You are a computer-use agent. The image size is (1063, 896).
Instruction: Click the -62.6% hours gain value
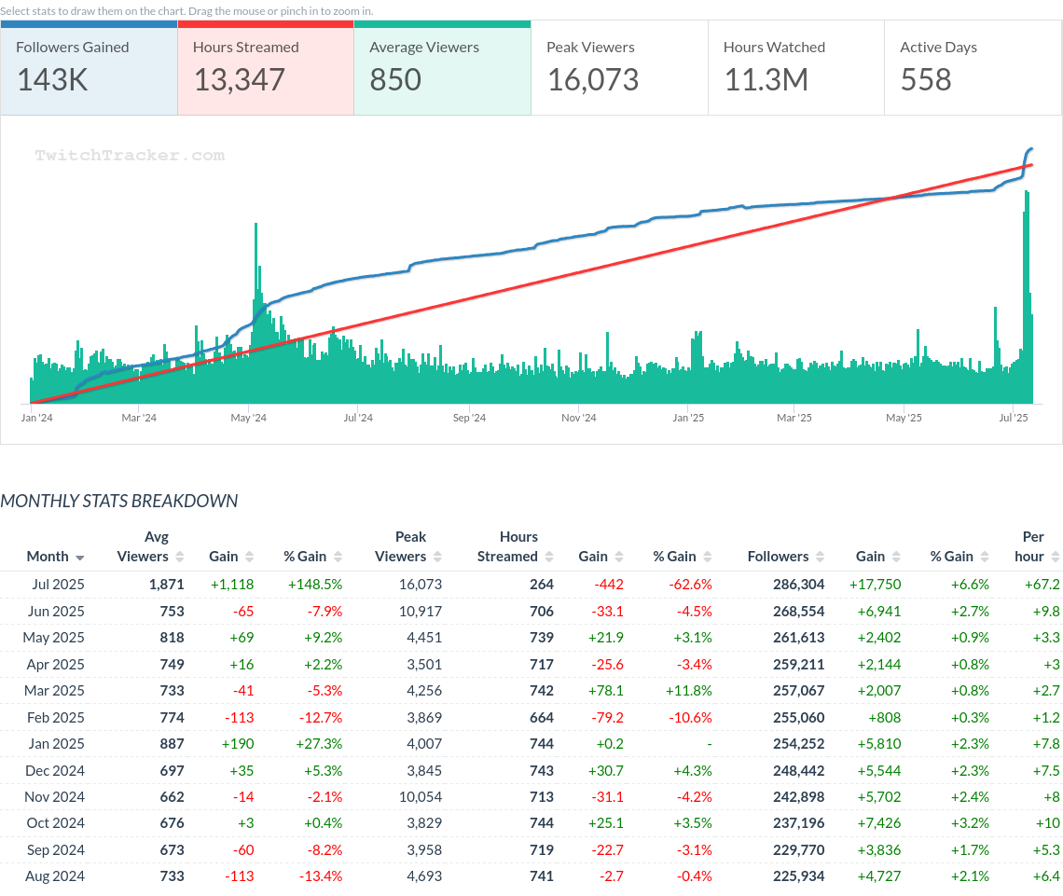(x=690, y=585)
